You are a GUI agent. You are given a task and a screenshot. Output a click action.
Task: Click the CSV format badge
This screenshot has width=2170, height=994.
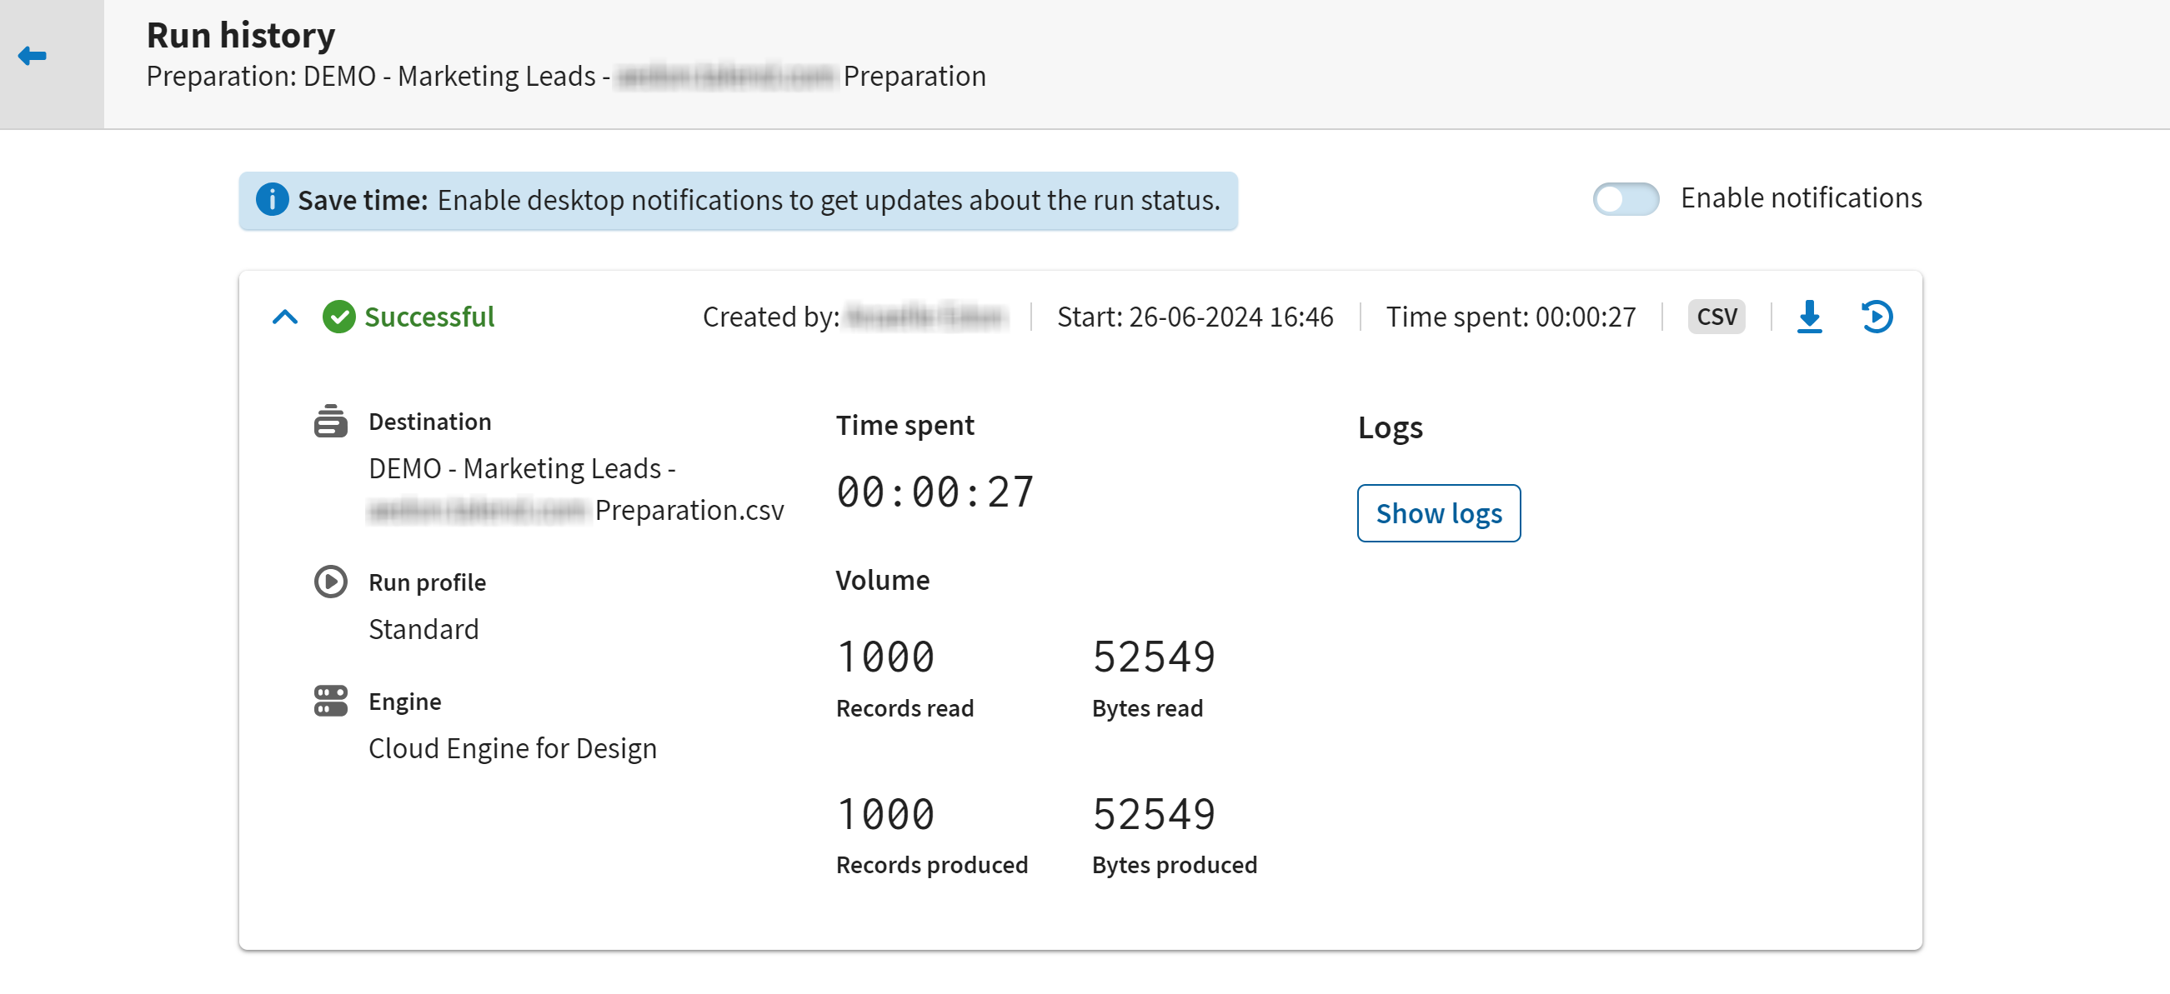point(1716,317)
